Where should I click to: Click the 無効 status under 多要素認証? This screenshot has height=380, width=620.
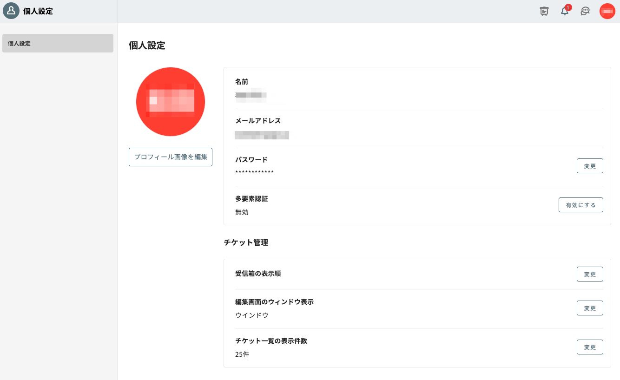pyautogui.click(x=242, y=212)
